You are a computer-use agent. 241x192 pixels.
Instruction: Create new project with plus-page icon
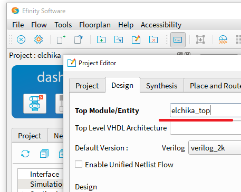tap(61, 39)
